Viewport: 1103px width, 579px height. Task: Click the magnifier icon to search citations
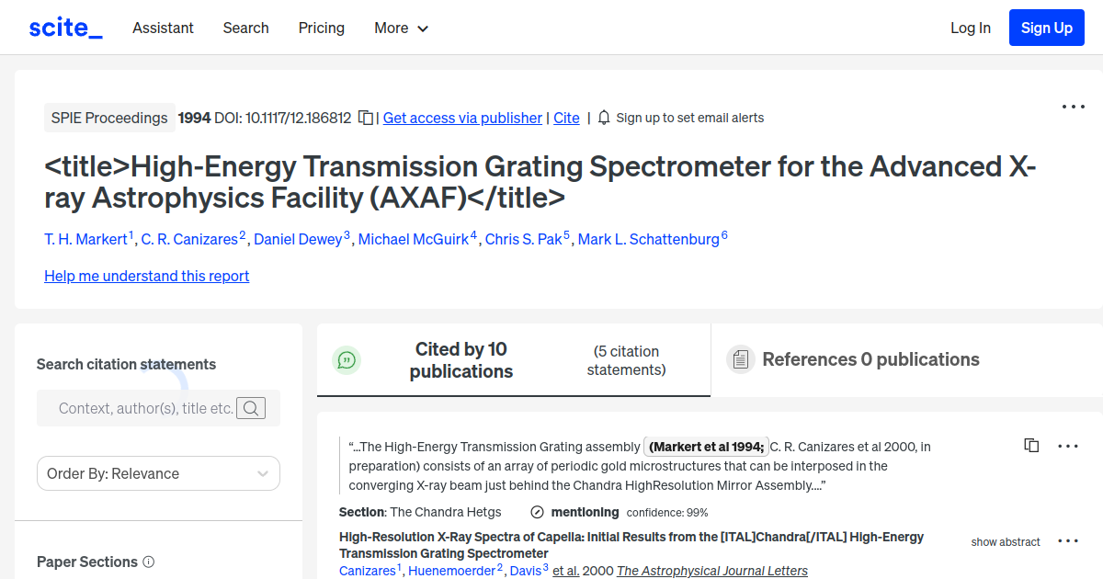251,408
